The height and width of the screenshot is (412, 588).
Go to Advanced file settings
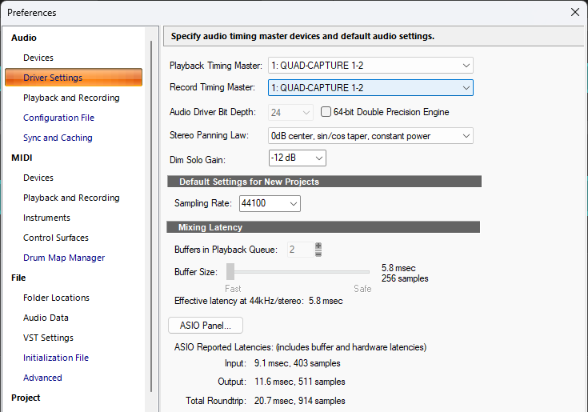point(42,378)
